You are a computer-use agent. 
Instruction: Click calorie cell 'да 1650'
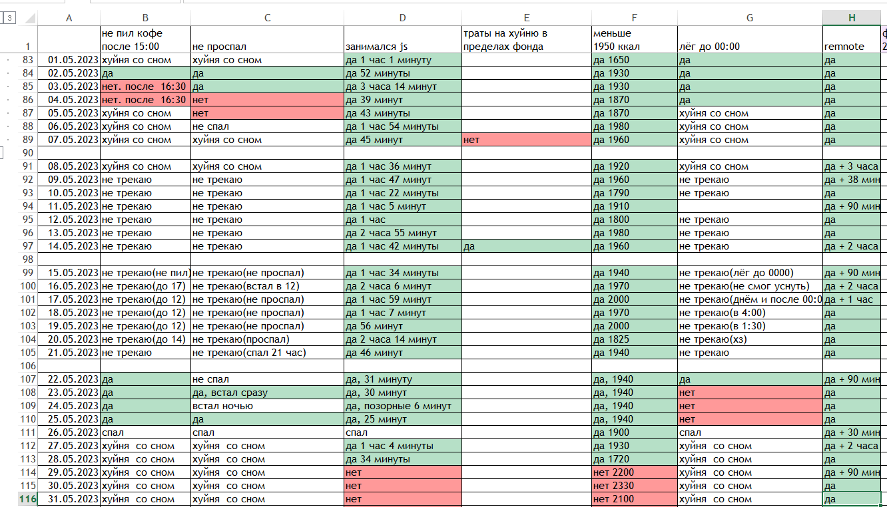pos(634,60)
